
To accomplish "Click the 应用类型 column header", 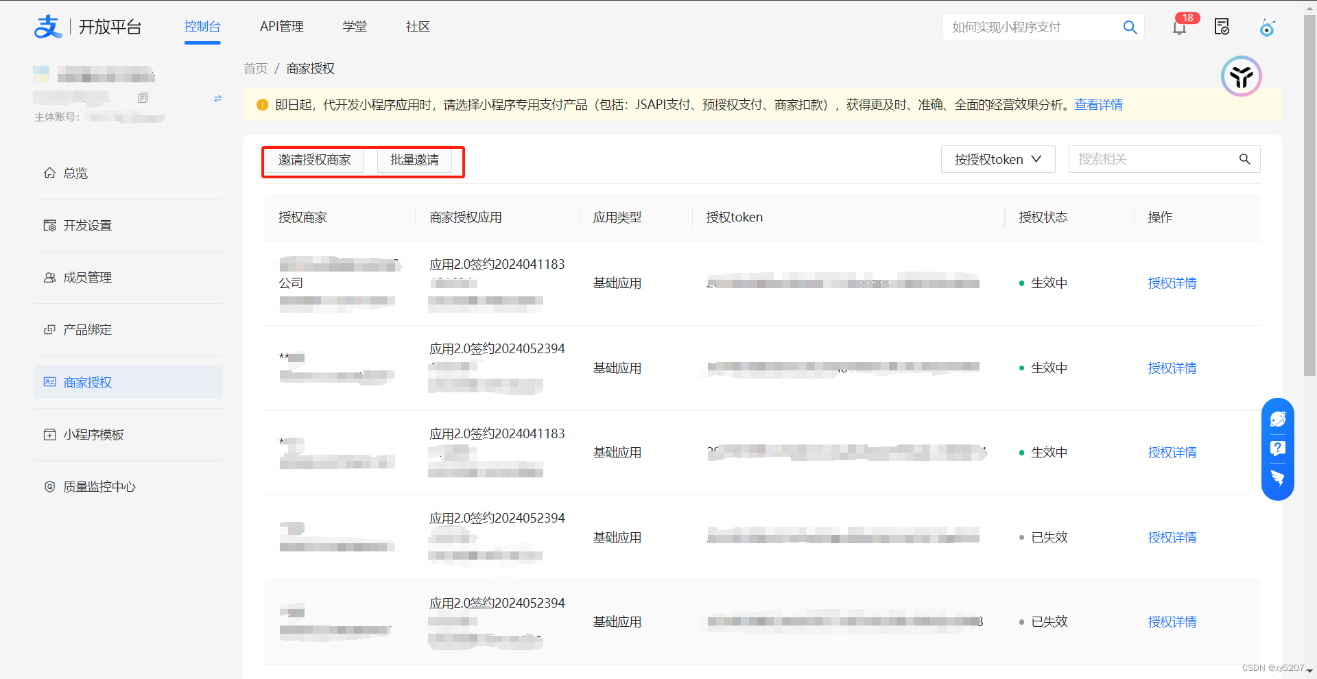I will pyautogui.click(x=617, y=217).
